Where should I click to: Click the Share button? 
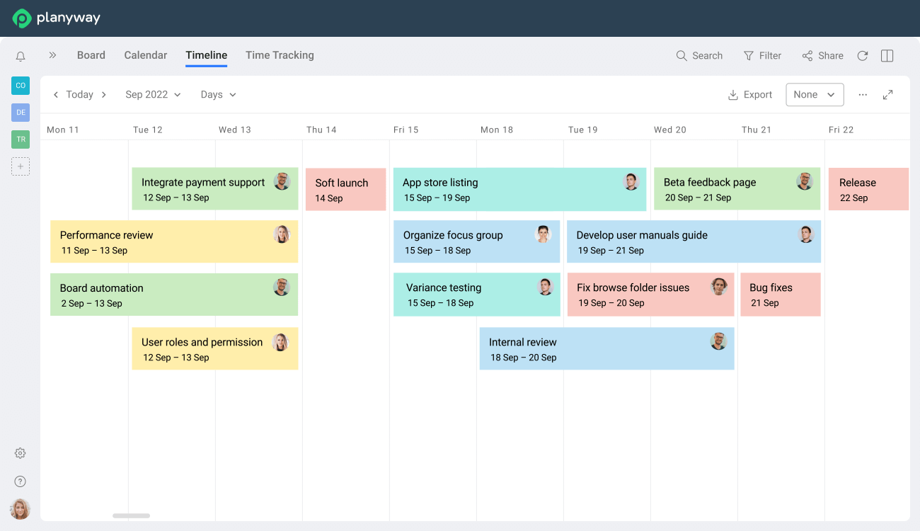(x=822, y=56)
